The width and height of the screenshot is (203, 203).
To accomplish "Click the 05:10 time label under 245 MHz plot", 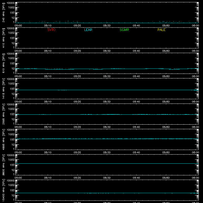I will (48, 26).
